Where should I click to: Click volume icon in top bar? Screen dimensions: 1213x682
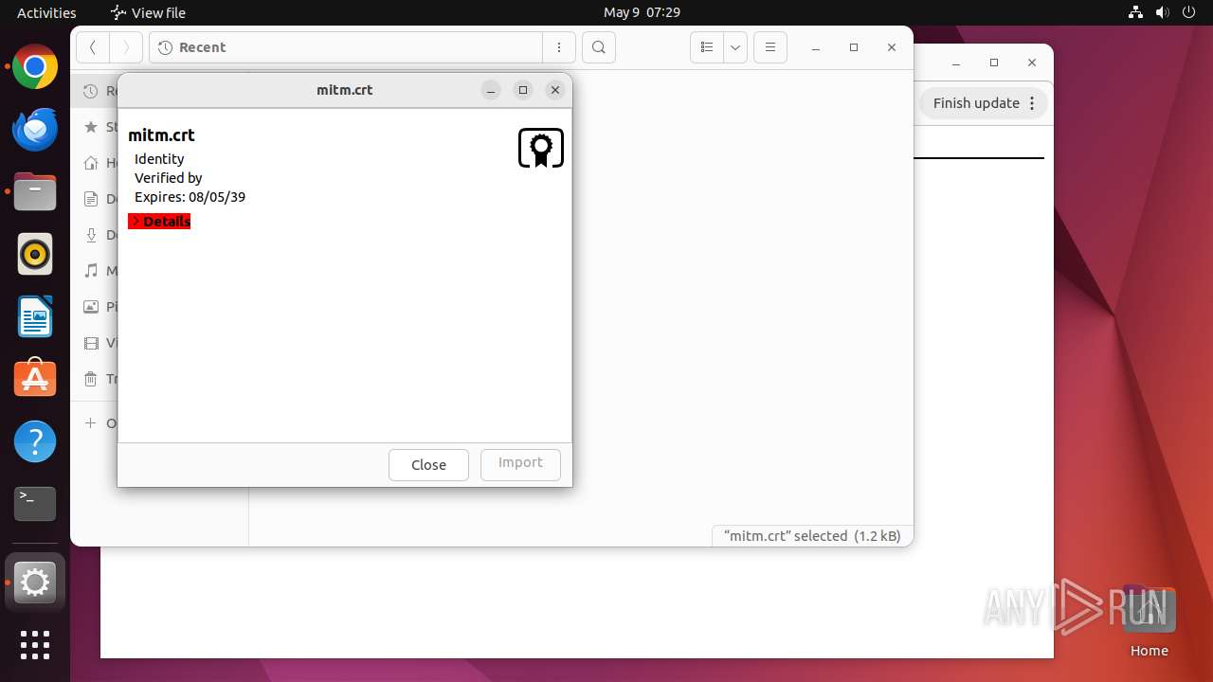(1164, 12)
